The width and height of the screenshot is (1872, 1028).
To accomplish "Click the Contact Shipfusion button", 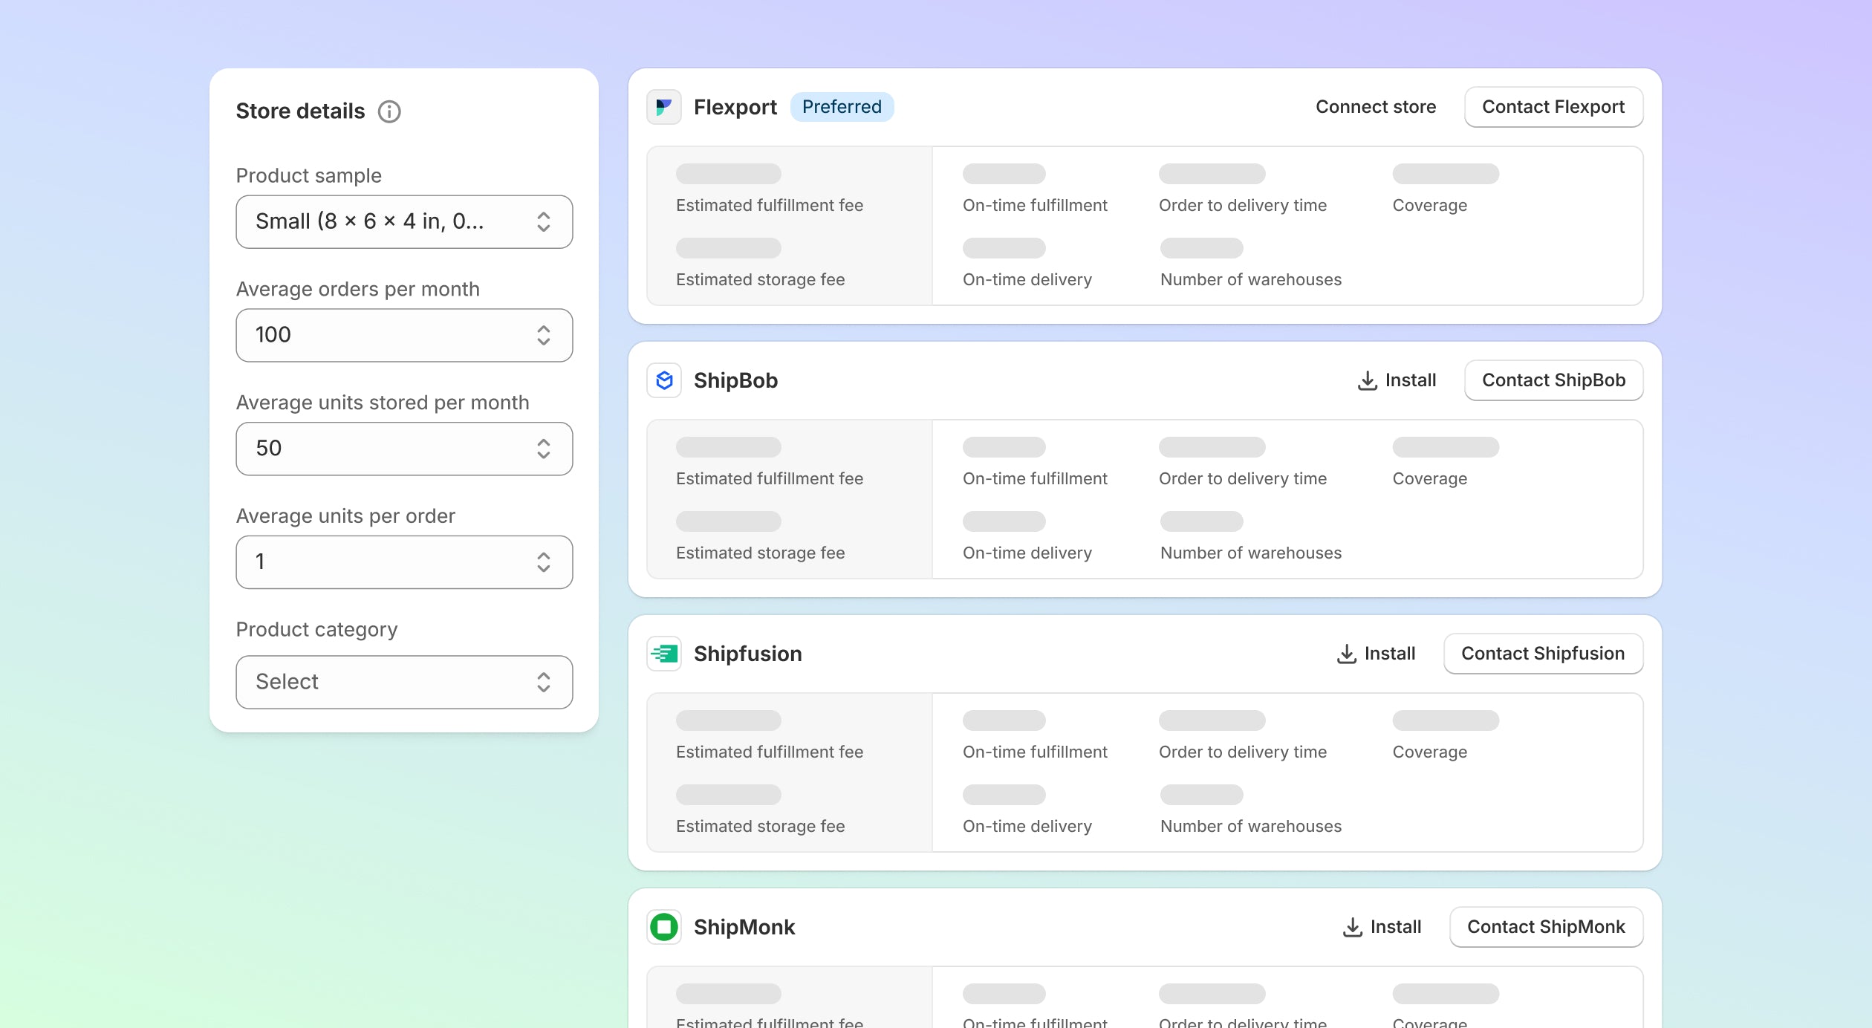I will point(1543,654).
